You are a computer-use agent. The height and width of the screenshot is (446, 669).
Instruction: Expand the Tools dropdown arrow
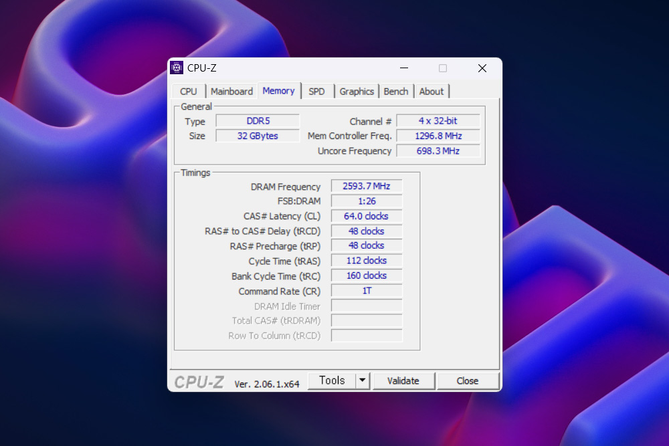(x=362, y=380)
